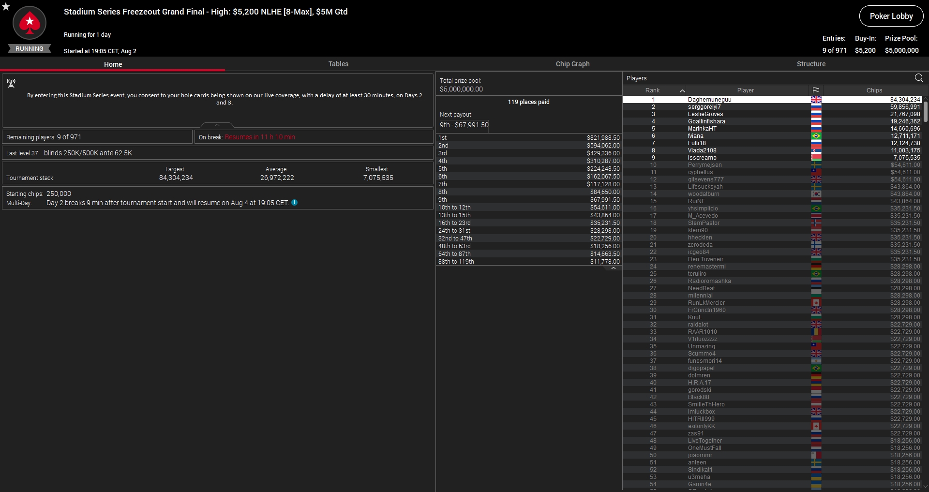Click the flag beside SlemPastor

pyautogui.click(x=816, y=223)
